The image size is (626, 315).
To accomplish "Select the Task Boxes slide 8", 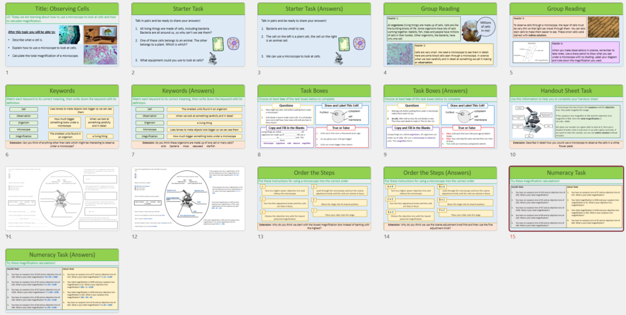I will (314, 116).
